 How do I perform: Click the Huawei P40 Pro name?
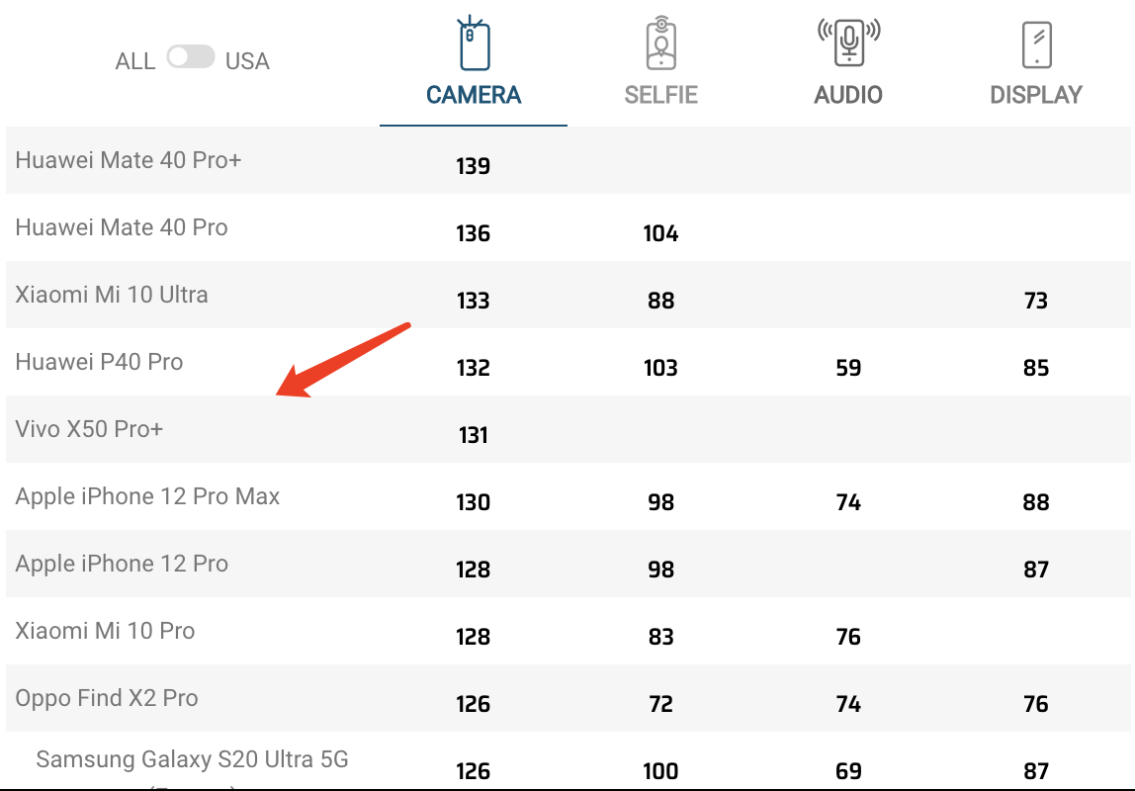(x=98, y=362)
